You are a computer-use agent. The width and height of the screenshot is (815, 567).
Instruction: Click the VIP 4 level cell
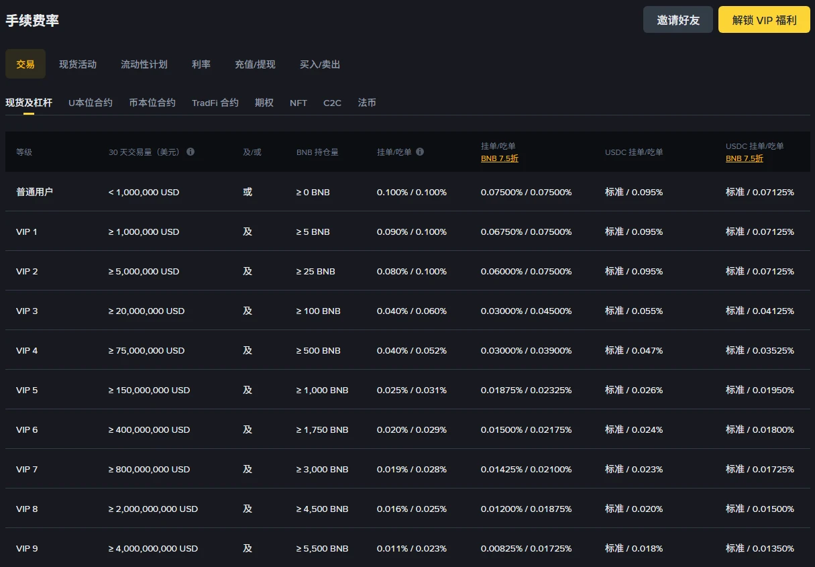pos(27,350)
